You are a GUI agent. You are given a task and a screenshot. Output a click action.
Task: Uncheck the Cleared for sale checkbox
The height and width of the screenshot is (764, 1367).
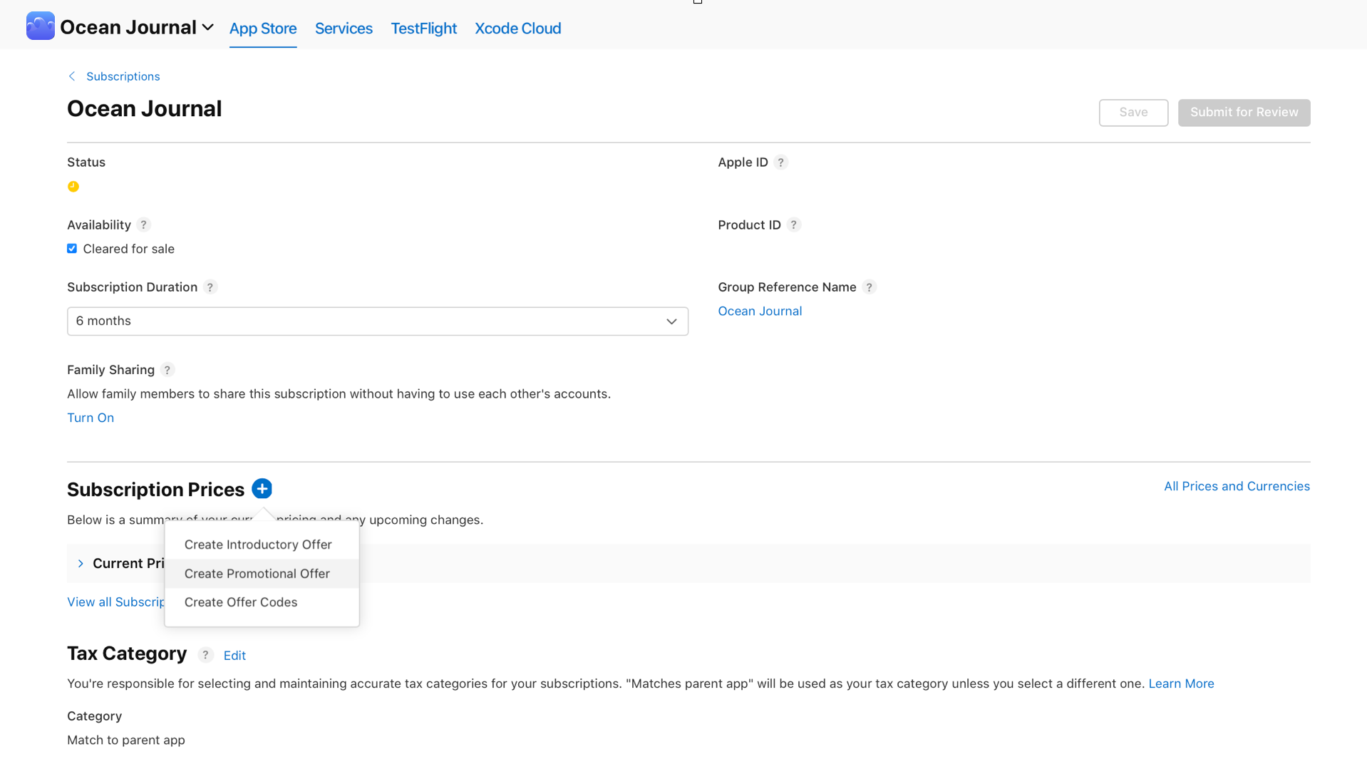click(71, 248)
